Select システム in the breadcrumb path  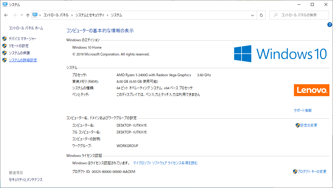(116, 15)
